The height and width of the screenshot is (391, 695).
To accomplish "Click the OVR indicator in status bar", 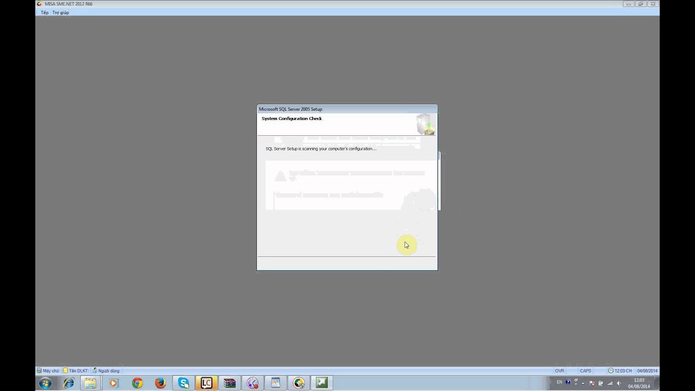I will 559,371.
